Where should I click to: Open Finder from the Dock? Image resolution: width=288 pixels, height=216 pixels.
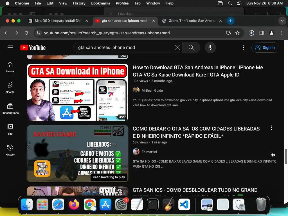pyautogui.click(x=27, y=204)
